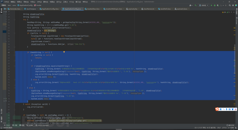Open the 工具 (Tools) menu

pyautogui.click(x=65, y=2)
